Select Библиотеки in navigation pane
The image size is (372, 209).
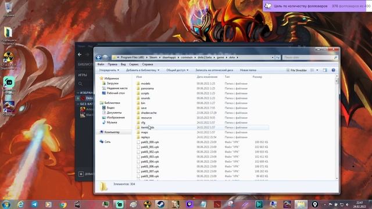[x=110, y=103]
